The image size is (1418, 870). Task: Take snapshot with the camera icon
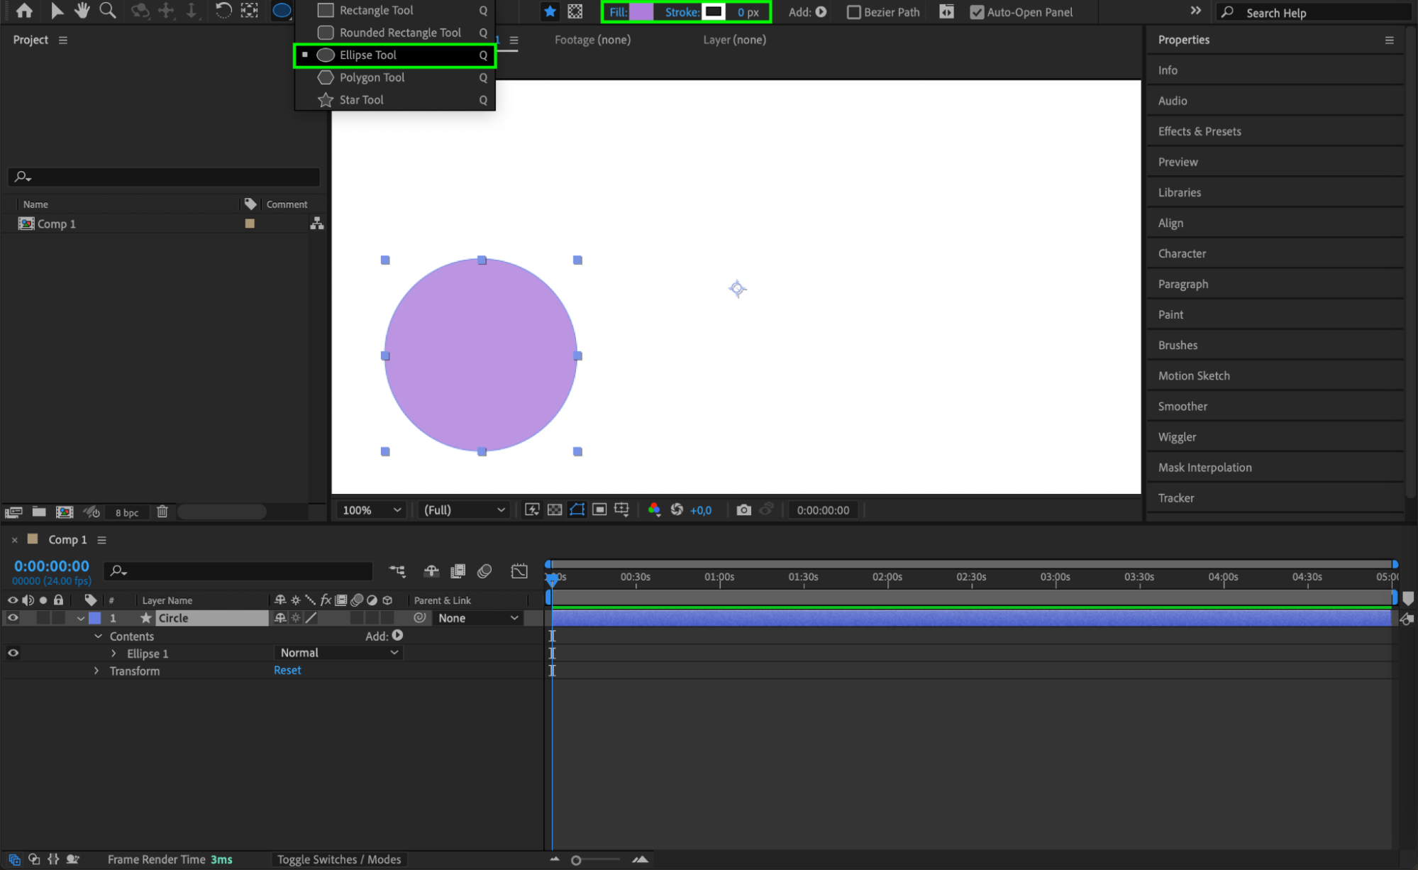tap(743, 510)
